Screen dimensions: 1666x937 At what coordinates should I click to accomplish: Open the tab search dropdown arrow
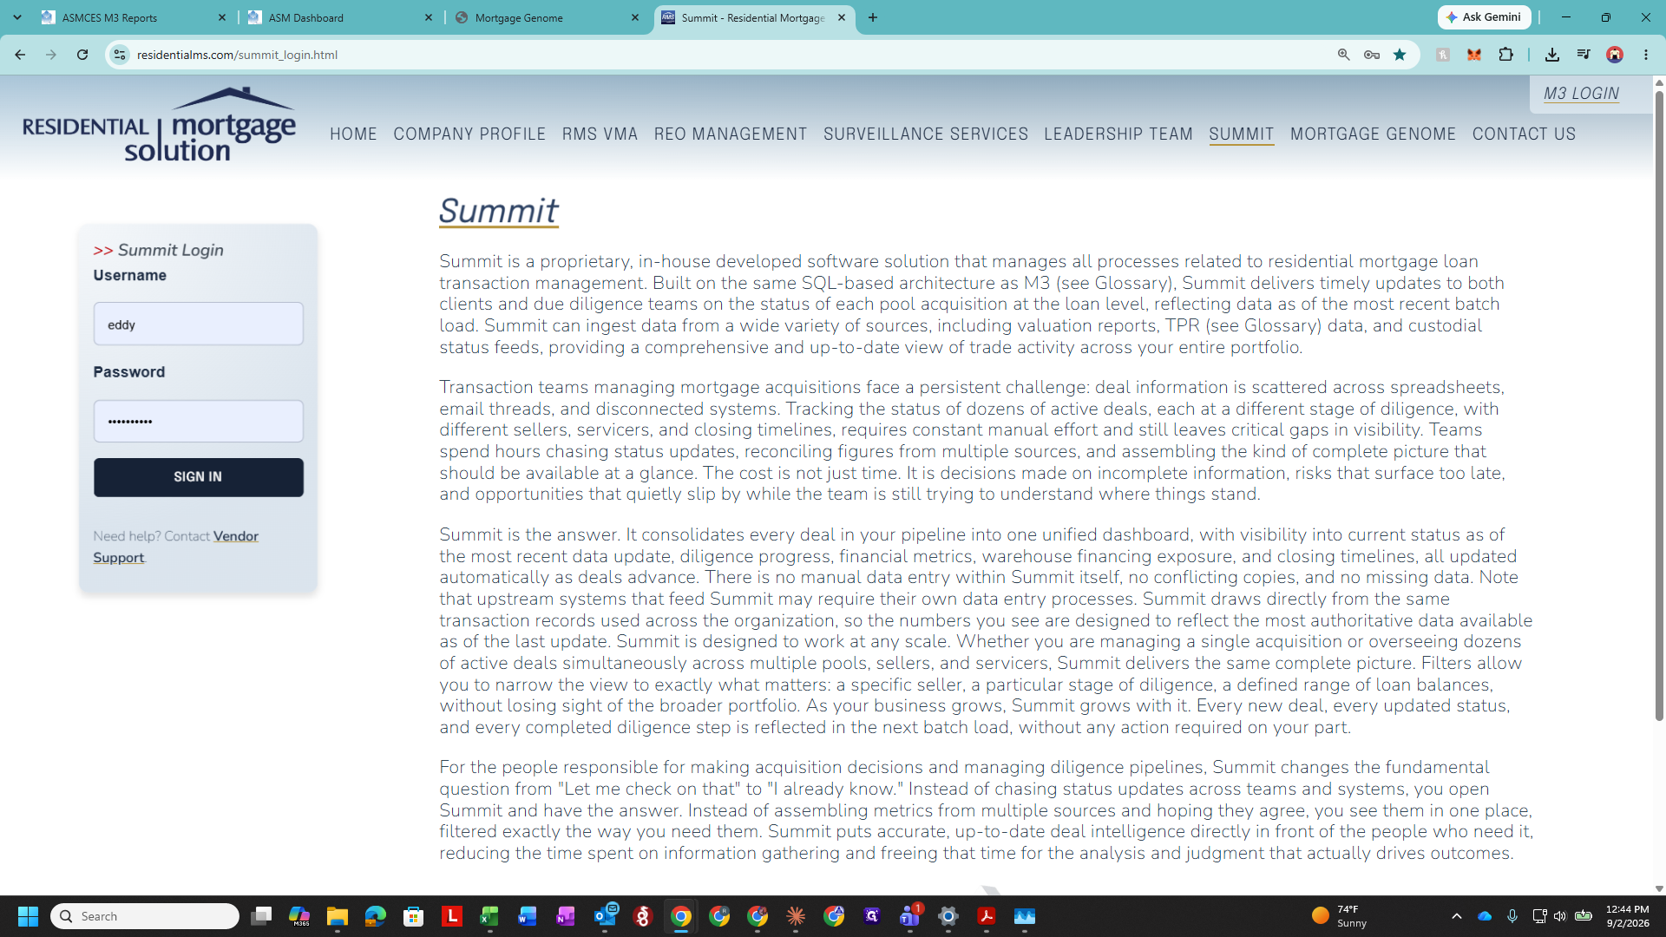coord(17,17)
